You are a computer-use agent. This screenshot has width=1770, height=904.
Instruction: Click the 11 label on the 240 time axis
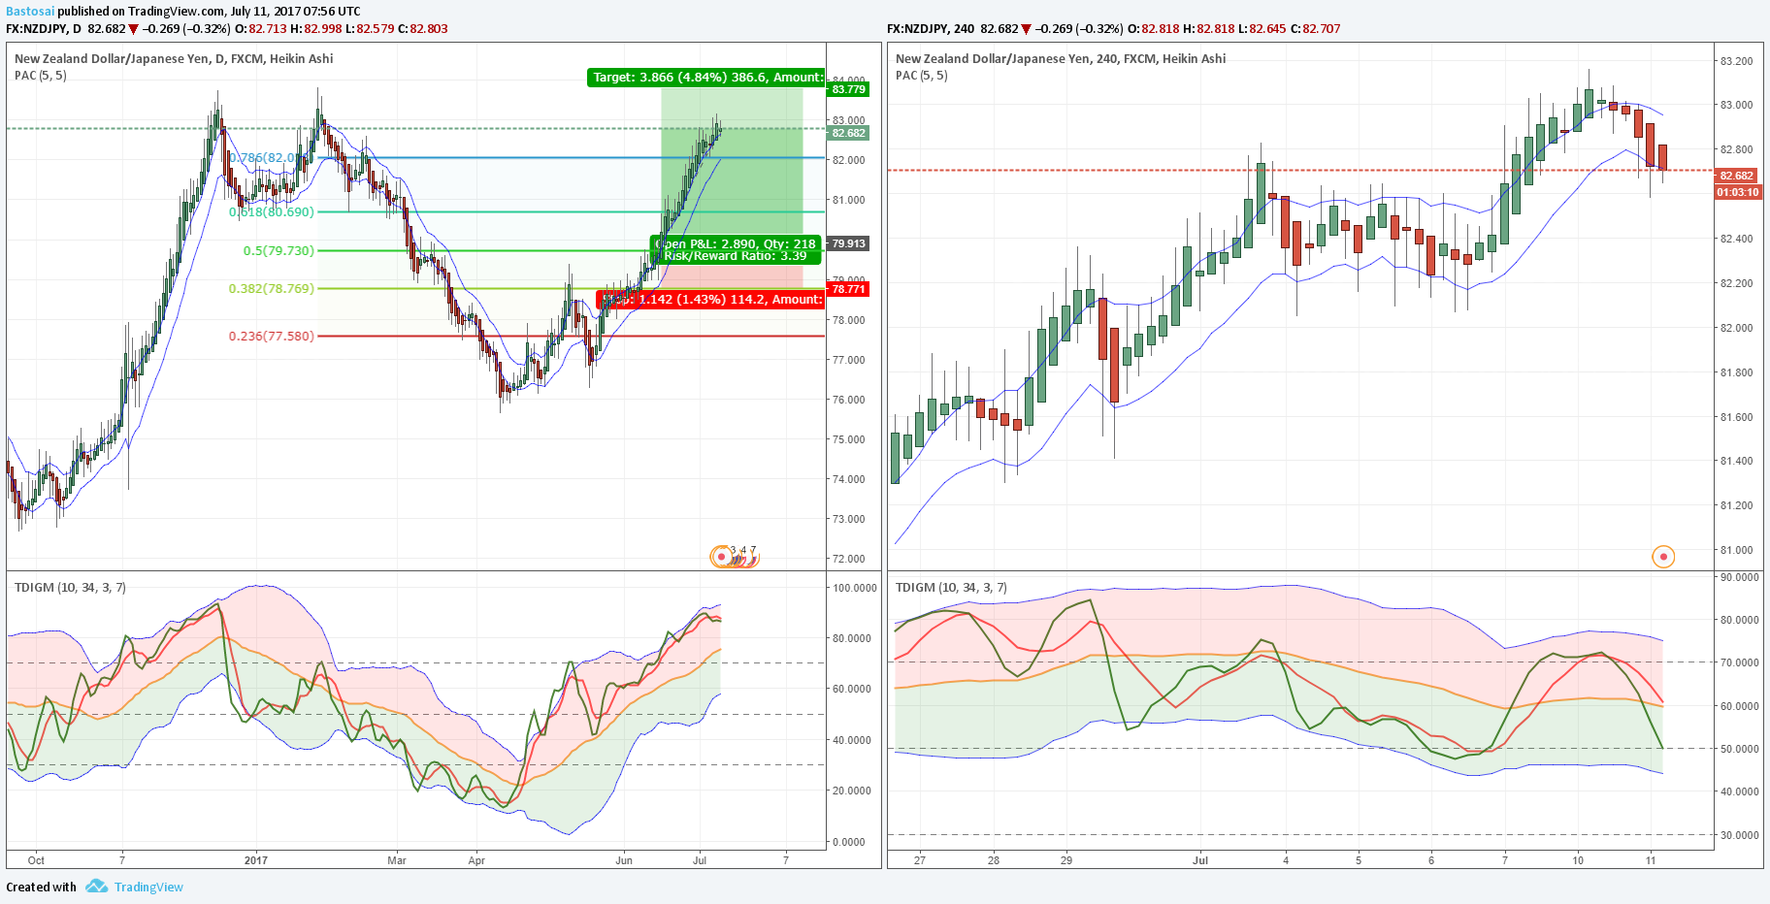[x=1651, y=860]
